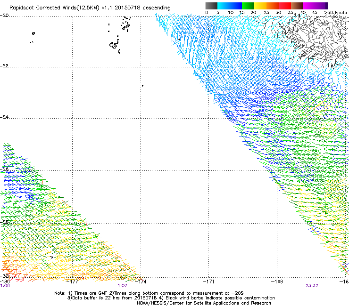This screenshot has width=349, height=306.
Task: Click the yellow 20-25 knots legend swatch
Action: point(260,6)
